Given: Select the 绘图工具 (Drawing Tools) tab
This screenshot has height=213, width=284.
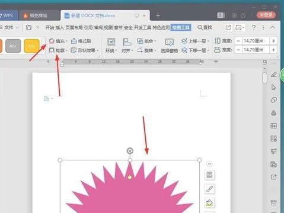Looking at the screenshot, I should pos(181,27).
